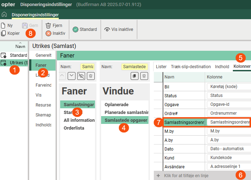The image size is (251, 180).
Task: Toggle the tab visibility eye icon
Action: (81, 76)
